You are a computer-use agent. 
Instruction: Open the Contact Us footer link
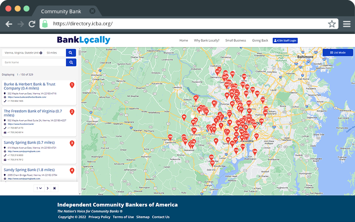click(x=161, y=217)
